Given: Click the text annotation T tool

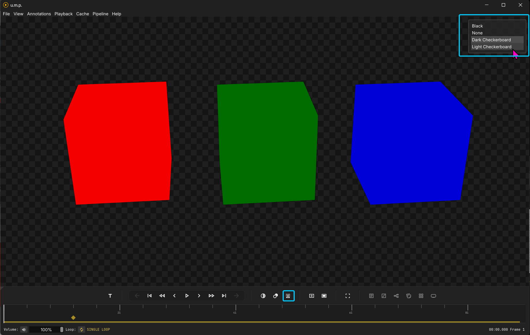Looking at the screenshot, I should click(110, 296).
